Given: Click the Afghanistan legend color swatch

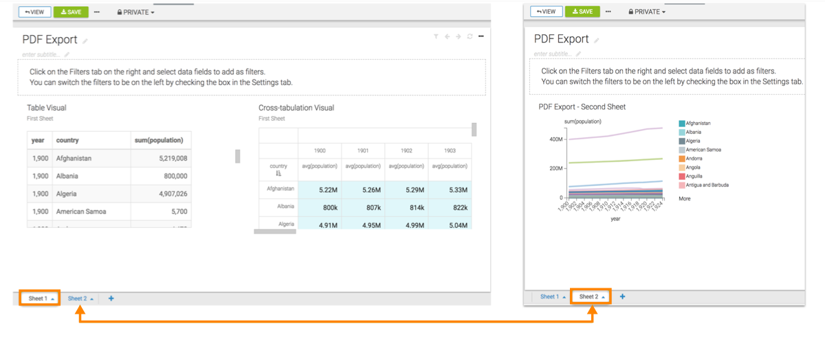Looking at the screenshot, I should click(x=681, y=124).
